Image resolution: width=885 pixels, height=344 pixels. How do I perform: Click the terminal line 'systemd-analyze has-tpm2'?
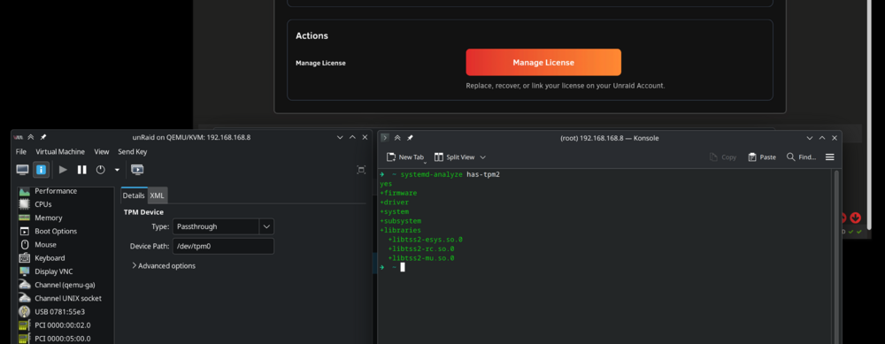pyautogui.click(x=450, y=174)
